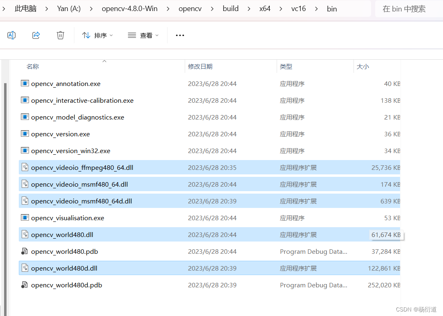Image resolution: width=443 pixels, height=316 pixels.
Task: Click the opencv_world480d.pdb file icon
Action: click(x=25, y=285)
